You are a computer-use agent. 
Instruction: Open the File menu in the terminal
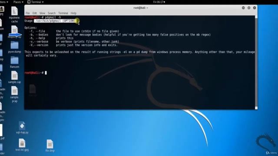pyautogui.click(x=28, y=13)
